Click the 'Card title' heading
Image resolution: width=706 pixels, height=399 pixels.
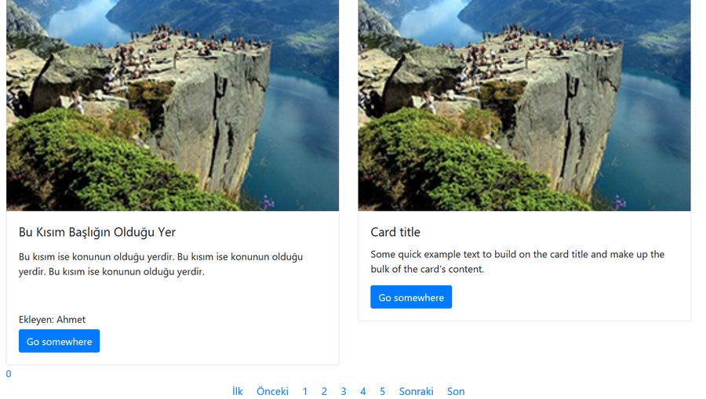pyautogui.click(x=395, y=232)
